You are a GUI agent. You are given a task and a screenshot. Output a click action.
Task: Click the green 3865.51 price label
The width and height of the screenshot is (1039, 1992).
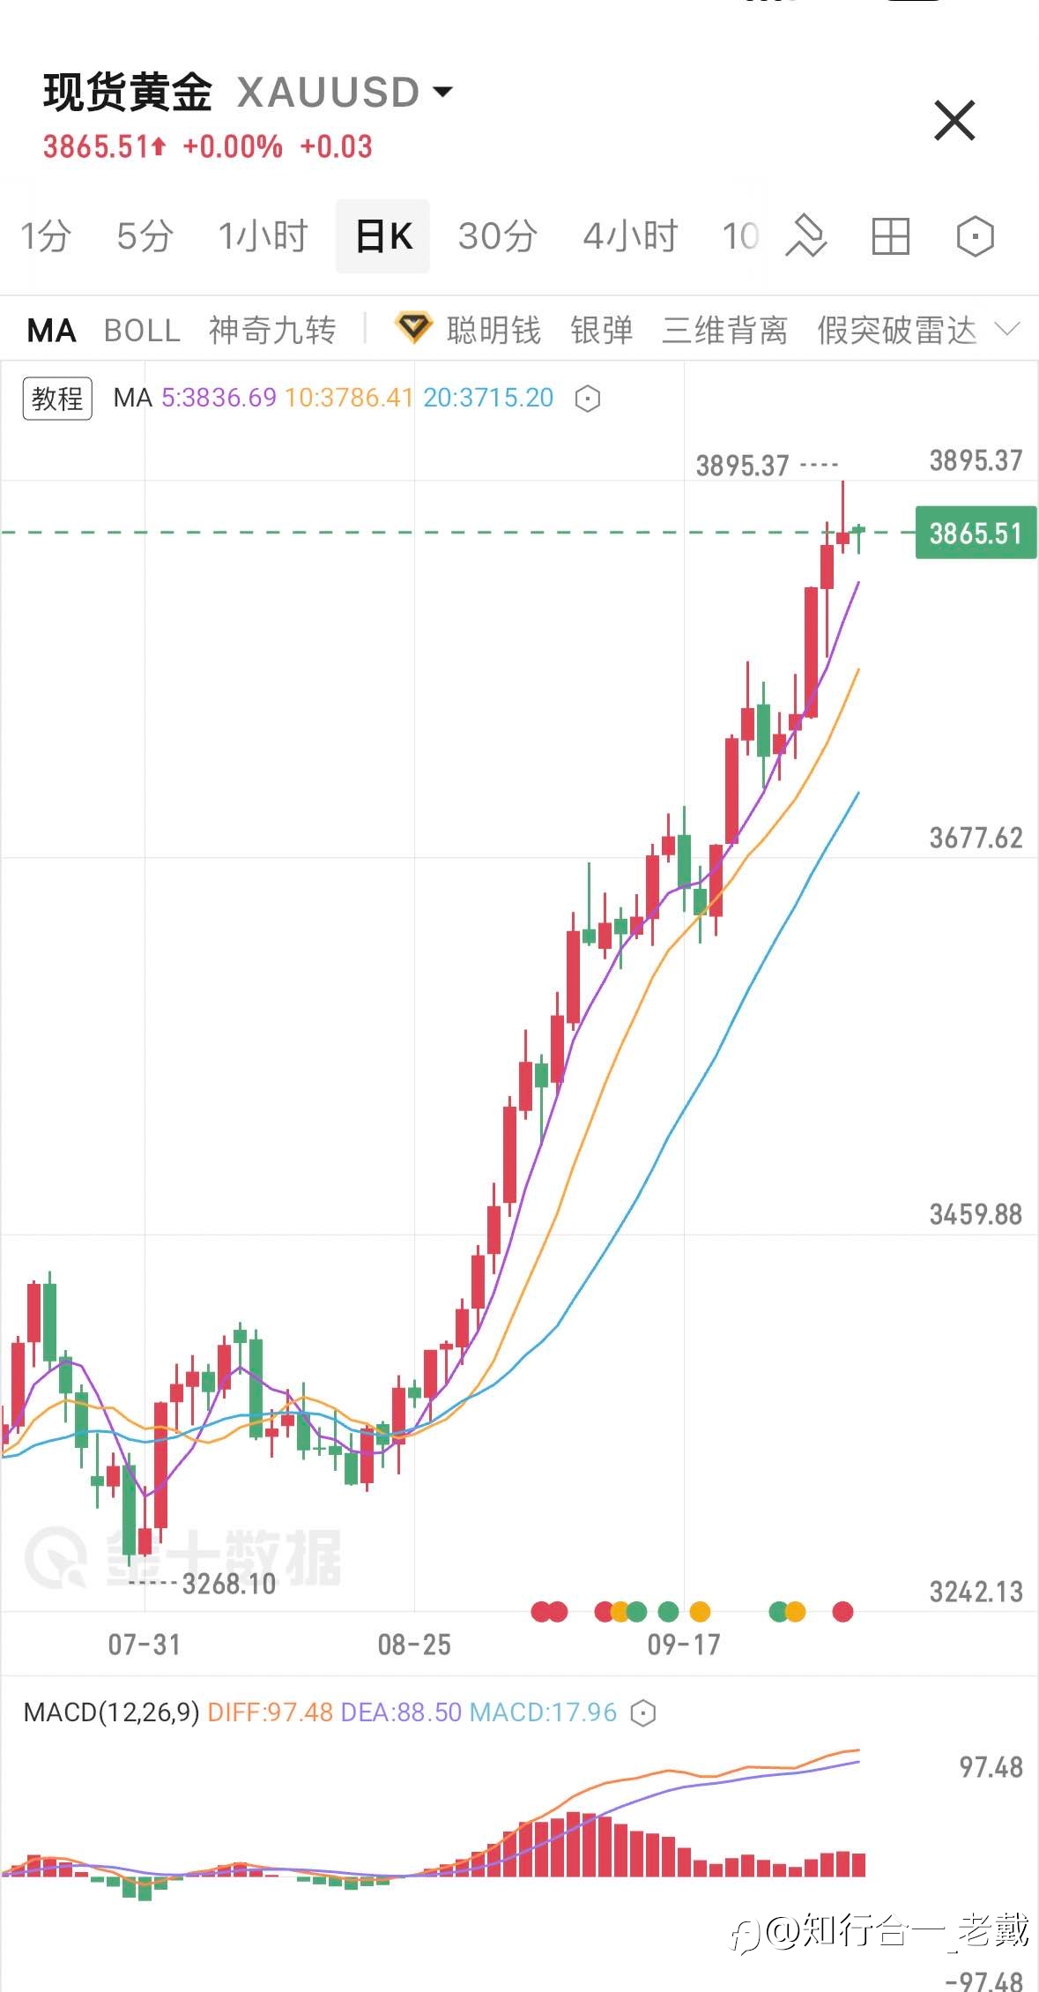tap(976, 533)
